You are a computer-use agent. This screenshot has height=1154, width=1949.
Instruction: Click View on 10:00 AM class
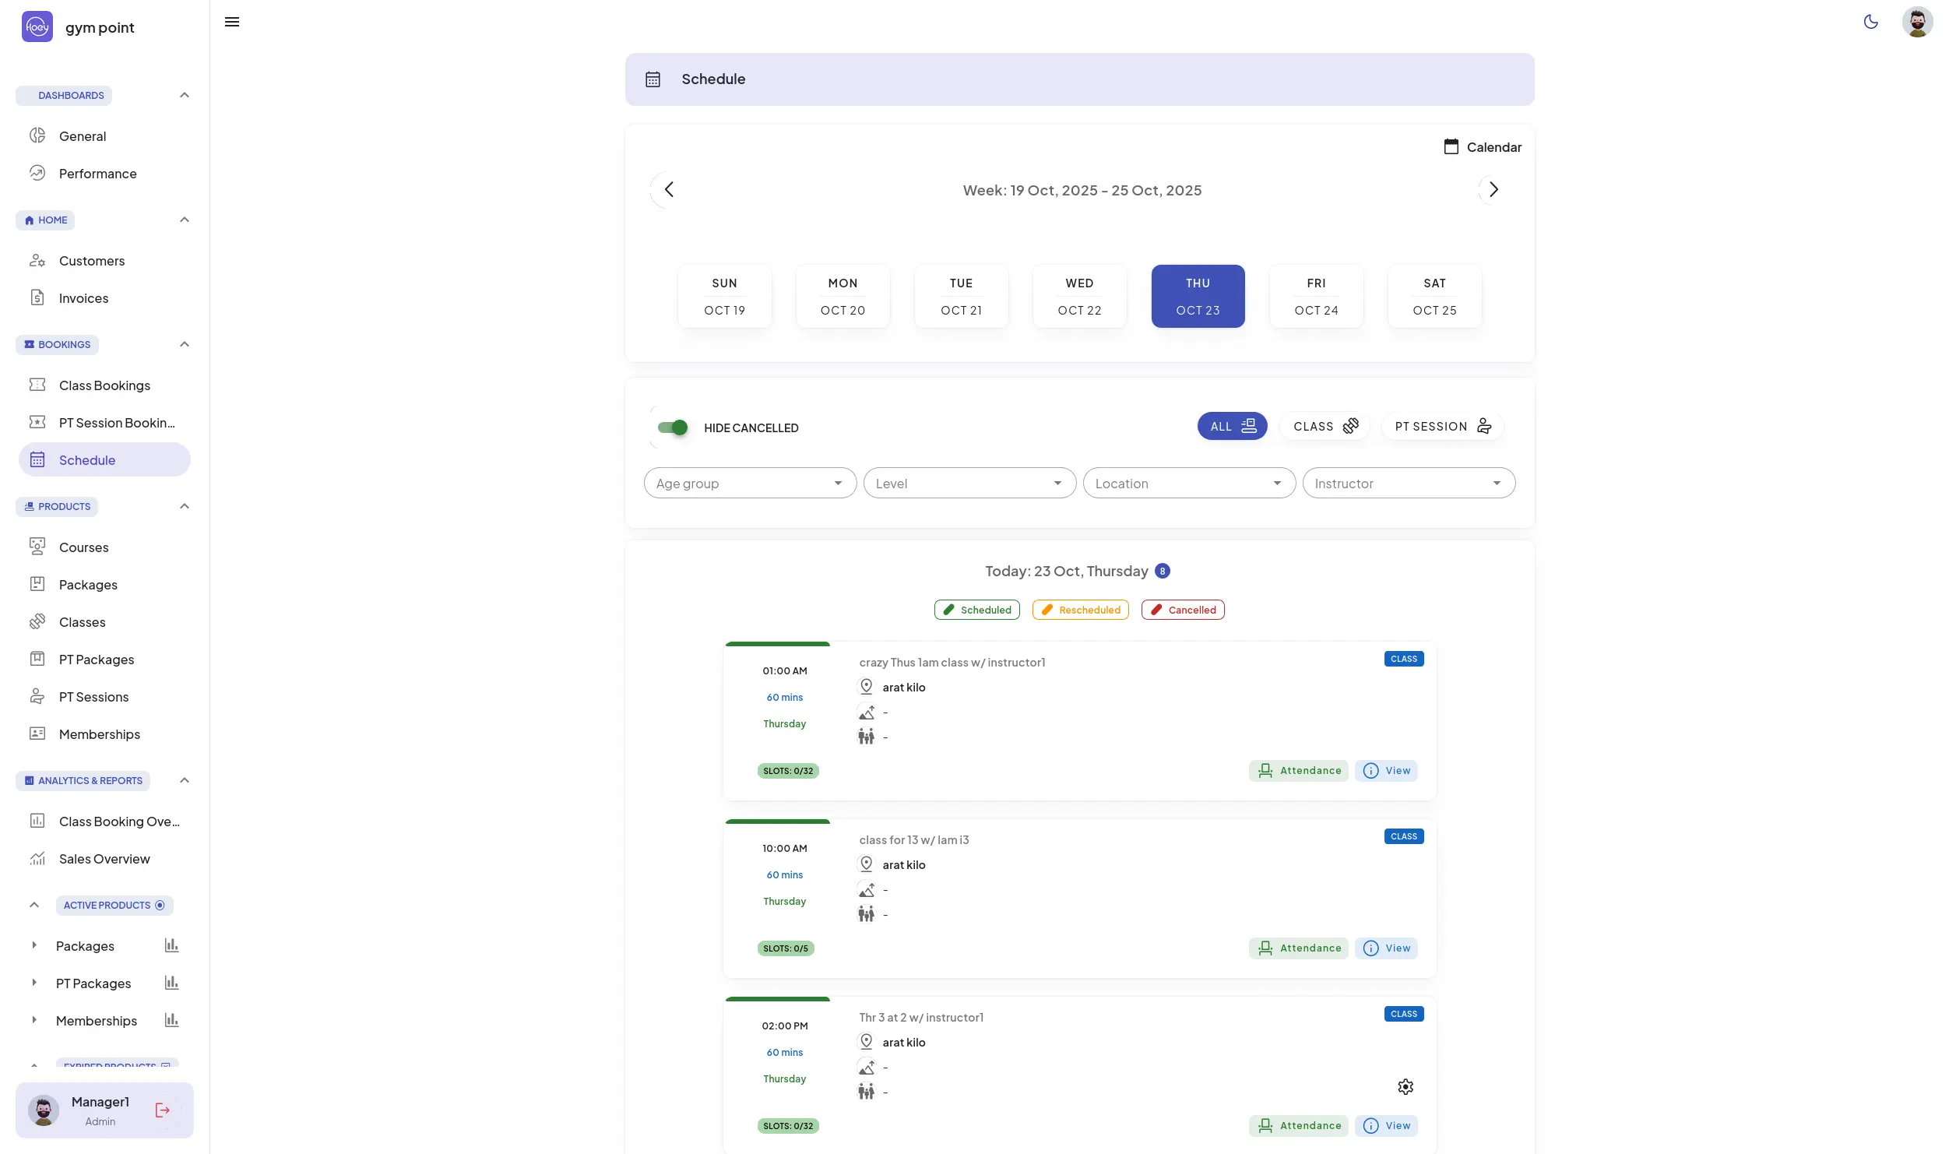click(1386, 948)
